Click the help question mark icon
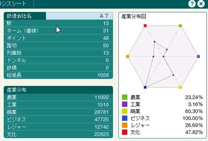 pos(192,3)
